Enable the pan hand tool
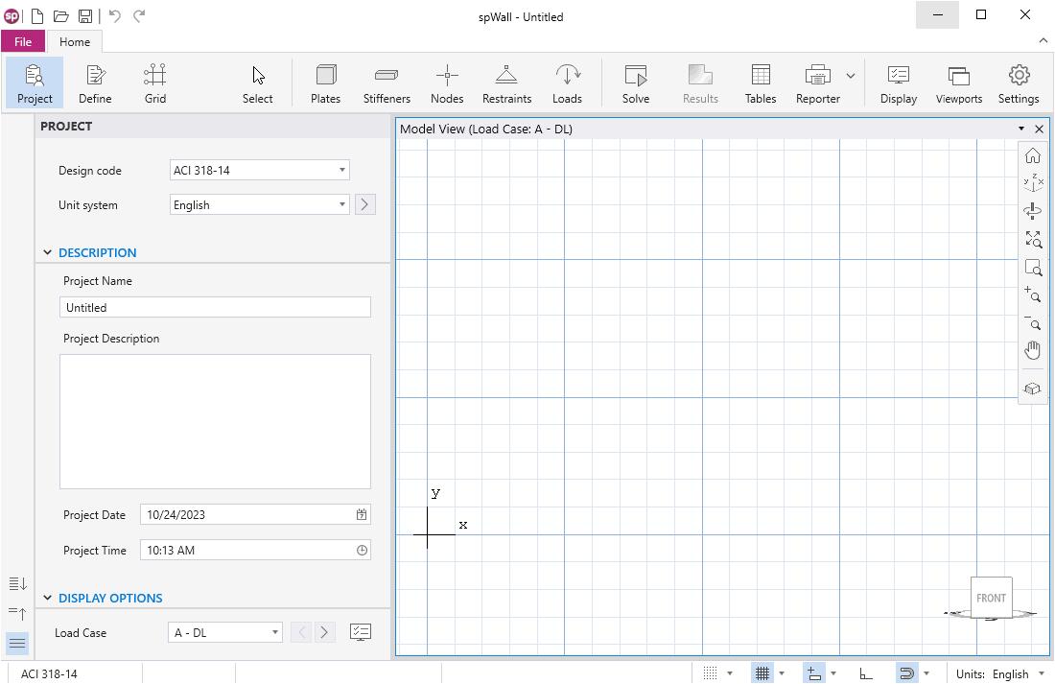Viewport: 1055px width, 684px height. coord(1033,350)
